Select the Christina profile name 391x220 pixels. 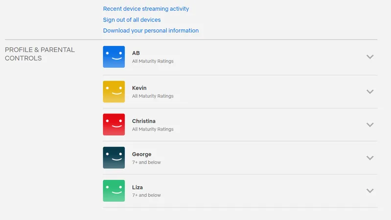point(144,121)
